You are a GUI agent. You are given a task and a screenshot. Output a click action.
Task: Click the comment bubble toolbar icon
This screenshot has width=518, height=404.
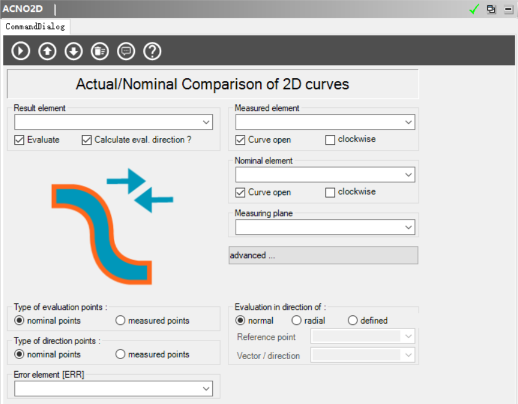(x=126, y=51)
